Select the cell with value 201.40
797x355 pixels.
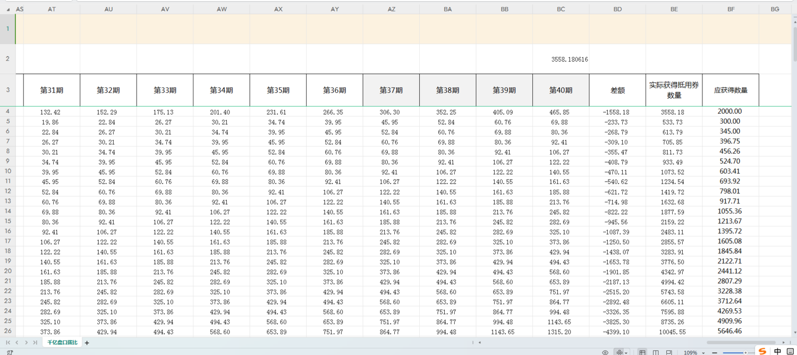222,112
